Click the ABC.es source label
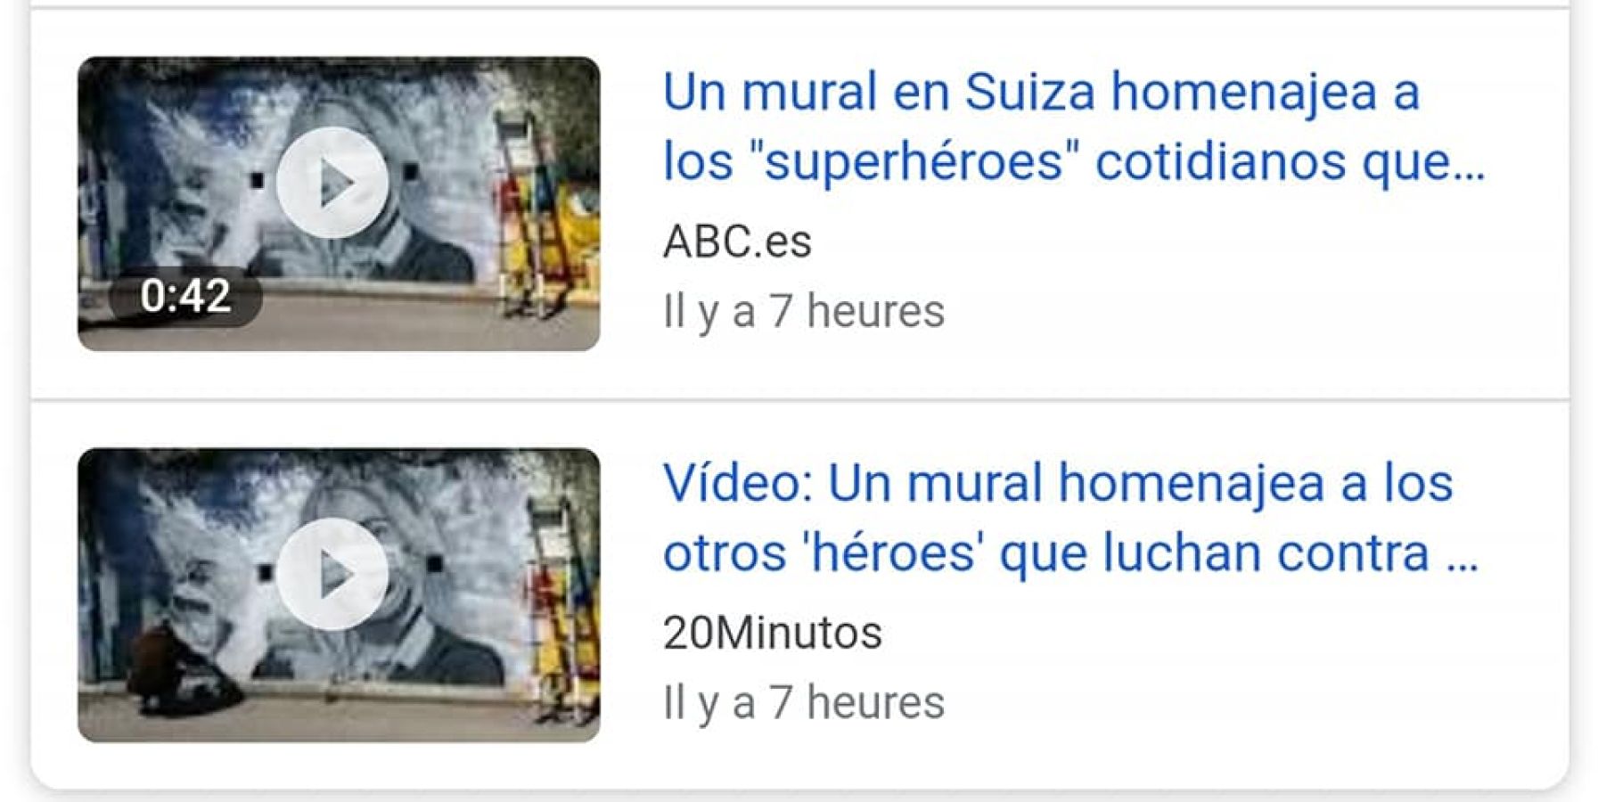 (x=737, y=241)
